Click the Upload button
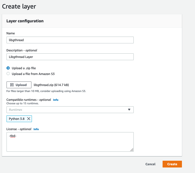This screenshot has width=195, height=173. (x=19, y=85)
